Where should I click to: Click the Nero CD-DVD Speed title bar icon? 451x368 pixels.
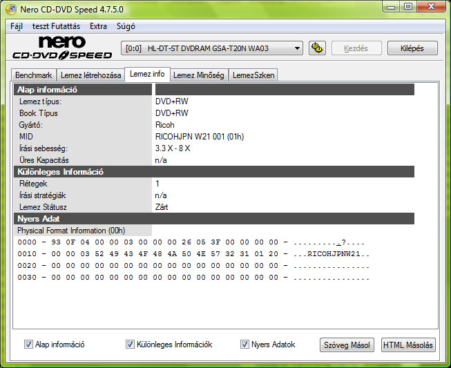coord(12,9)
